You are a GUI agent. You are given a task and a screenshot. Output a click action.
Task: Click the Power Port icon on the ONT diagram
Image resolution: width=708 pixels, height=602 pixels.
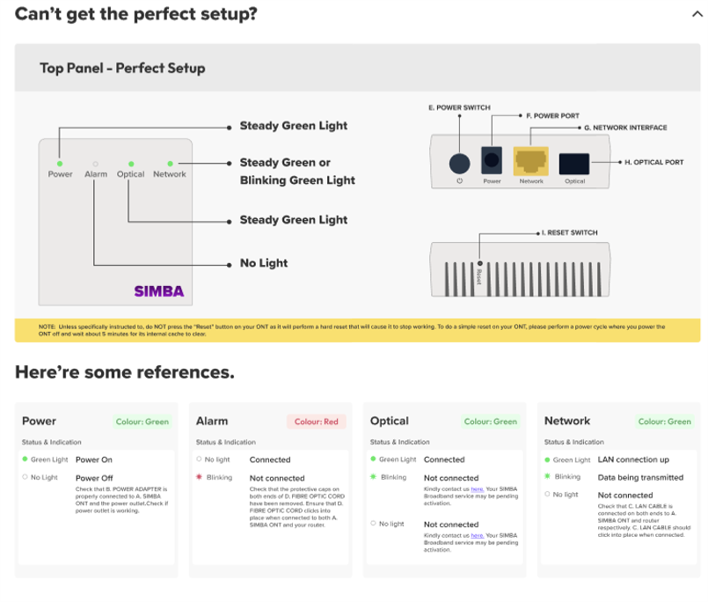point(490,160)
